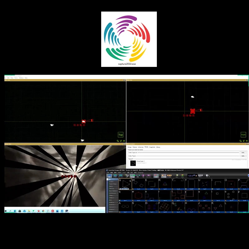Screen dimensions: 249x249
Task: Open File Explorer from taskbar
Action: (x=29, y=211)
